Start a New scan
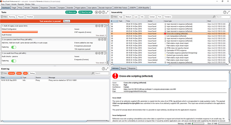231x125 pixels. (71, 12)
